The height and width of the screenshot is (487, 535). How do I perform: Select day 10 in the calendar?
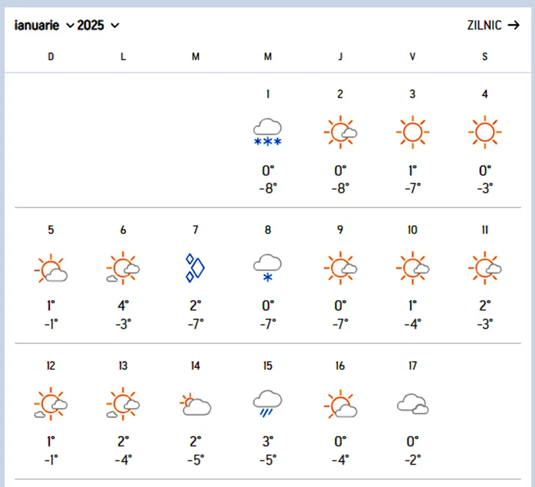(x=413, y=230)
